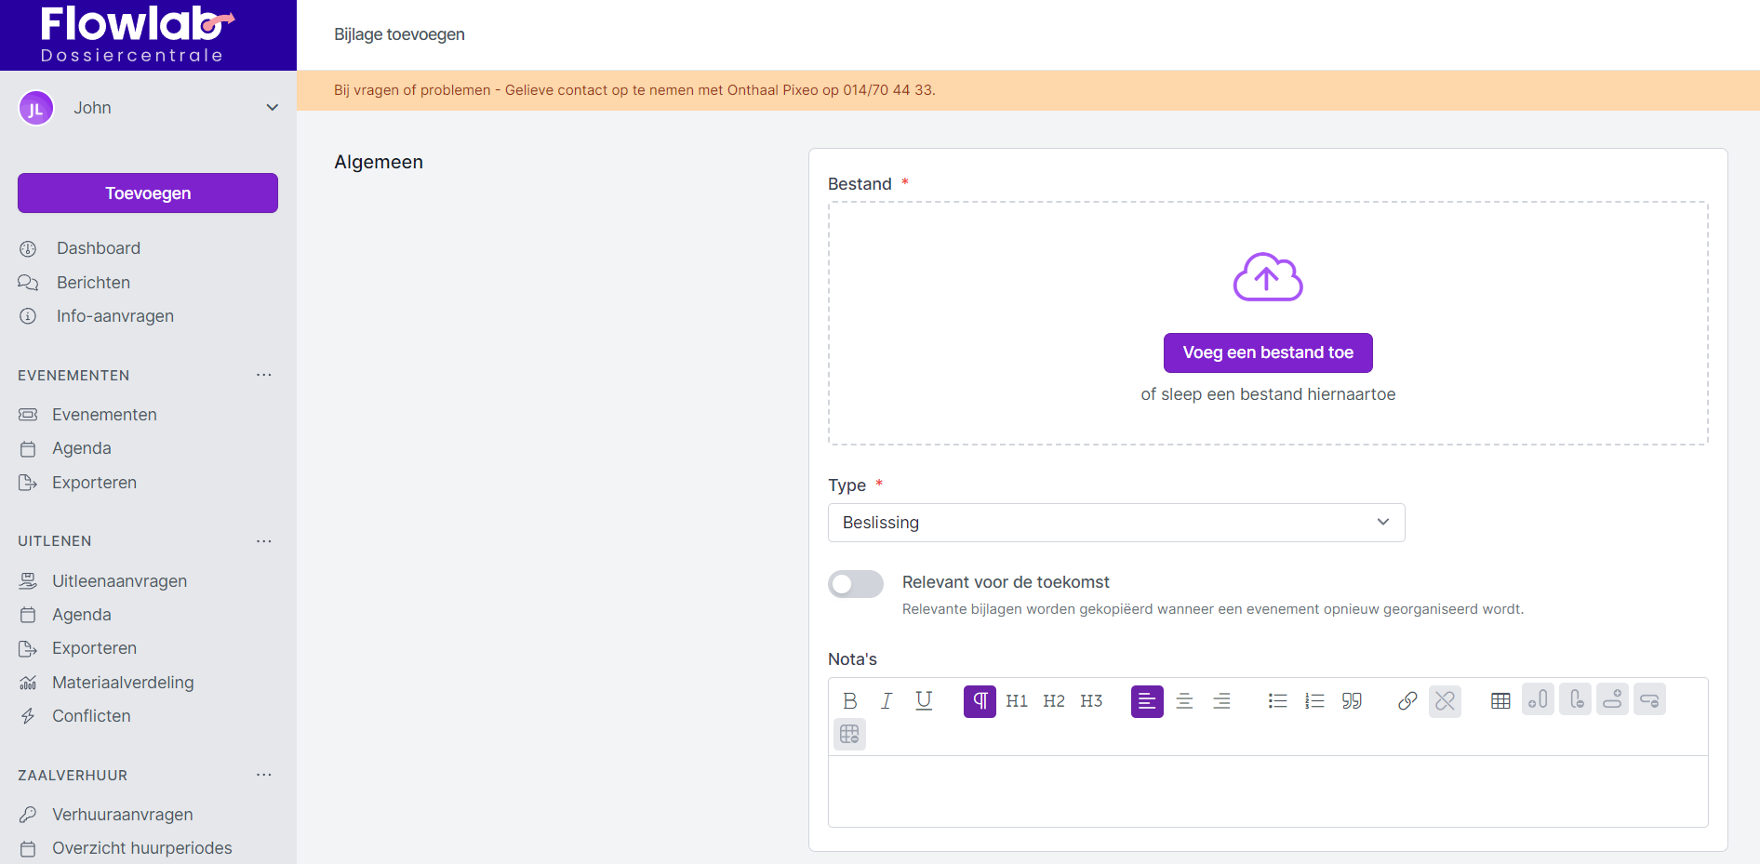Center-align text in the notes editor
The width and height of the screenshot is (1760, 864).
(1184, 700)
